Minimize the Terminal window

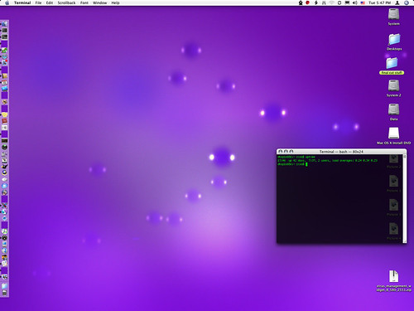coord(286,152)
